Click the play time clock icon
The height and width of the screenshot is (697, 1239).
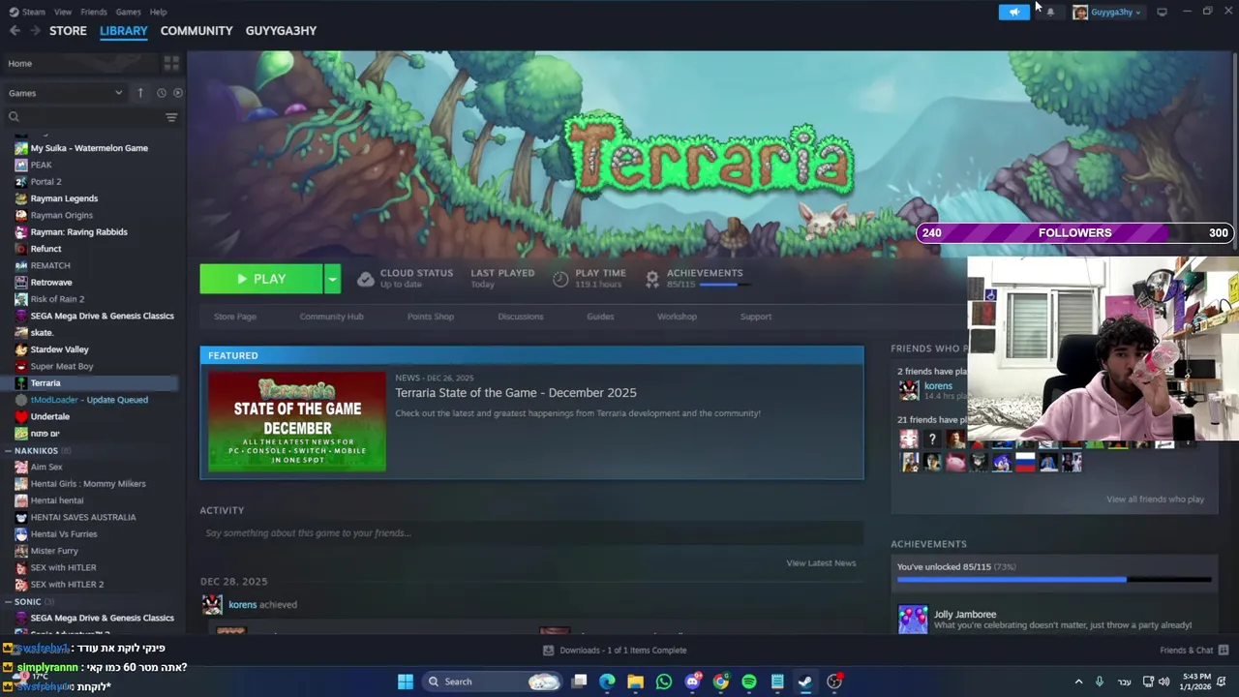pos(560,279)
